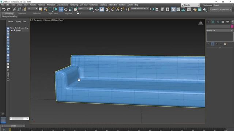
Task: Click Select and Manipulate icon
Action: [x=97, y=9]
